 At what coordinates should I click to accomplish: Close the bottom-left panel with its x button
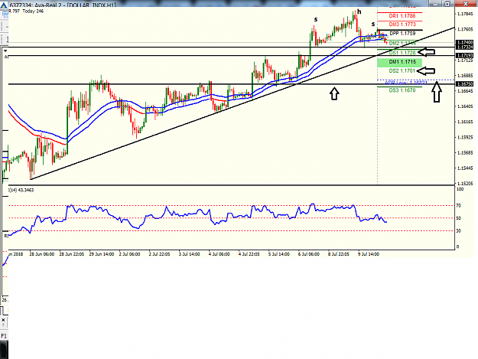3,320
